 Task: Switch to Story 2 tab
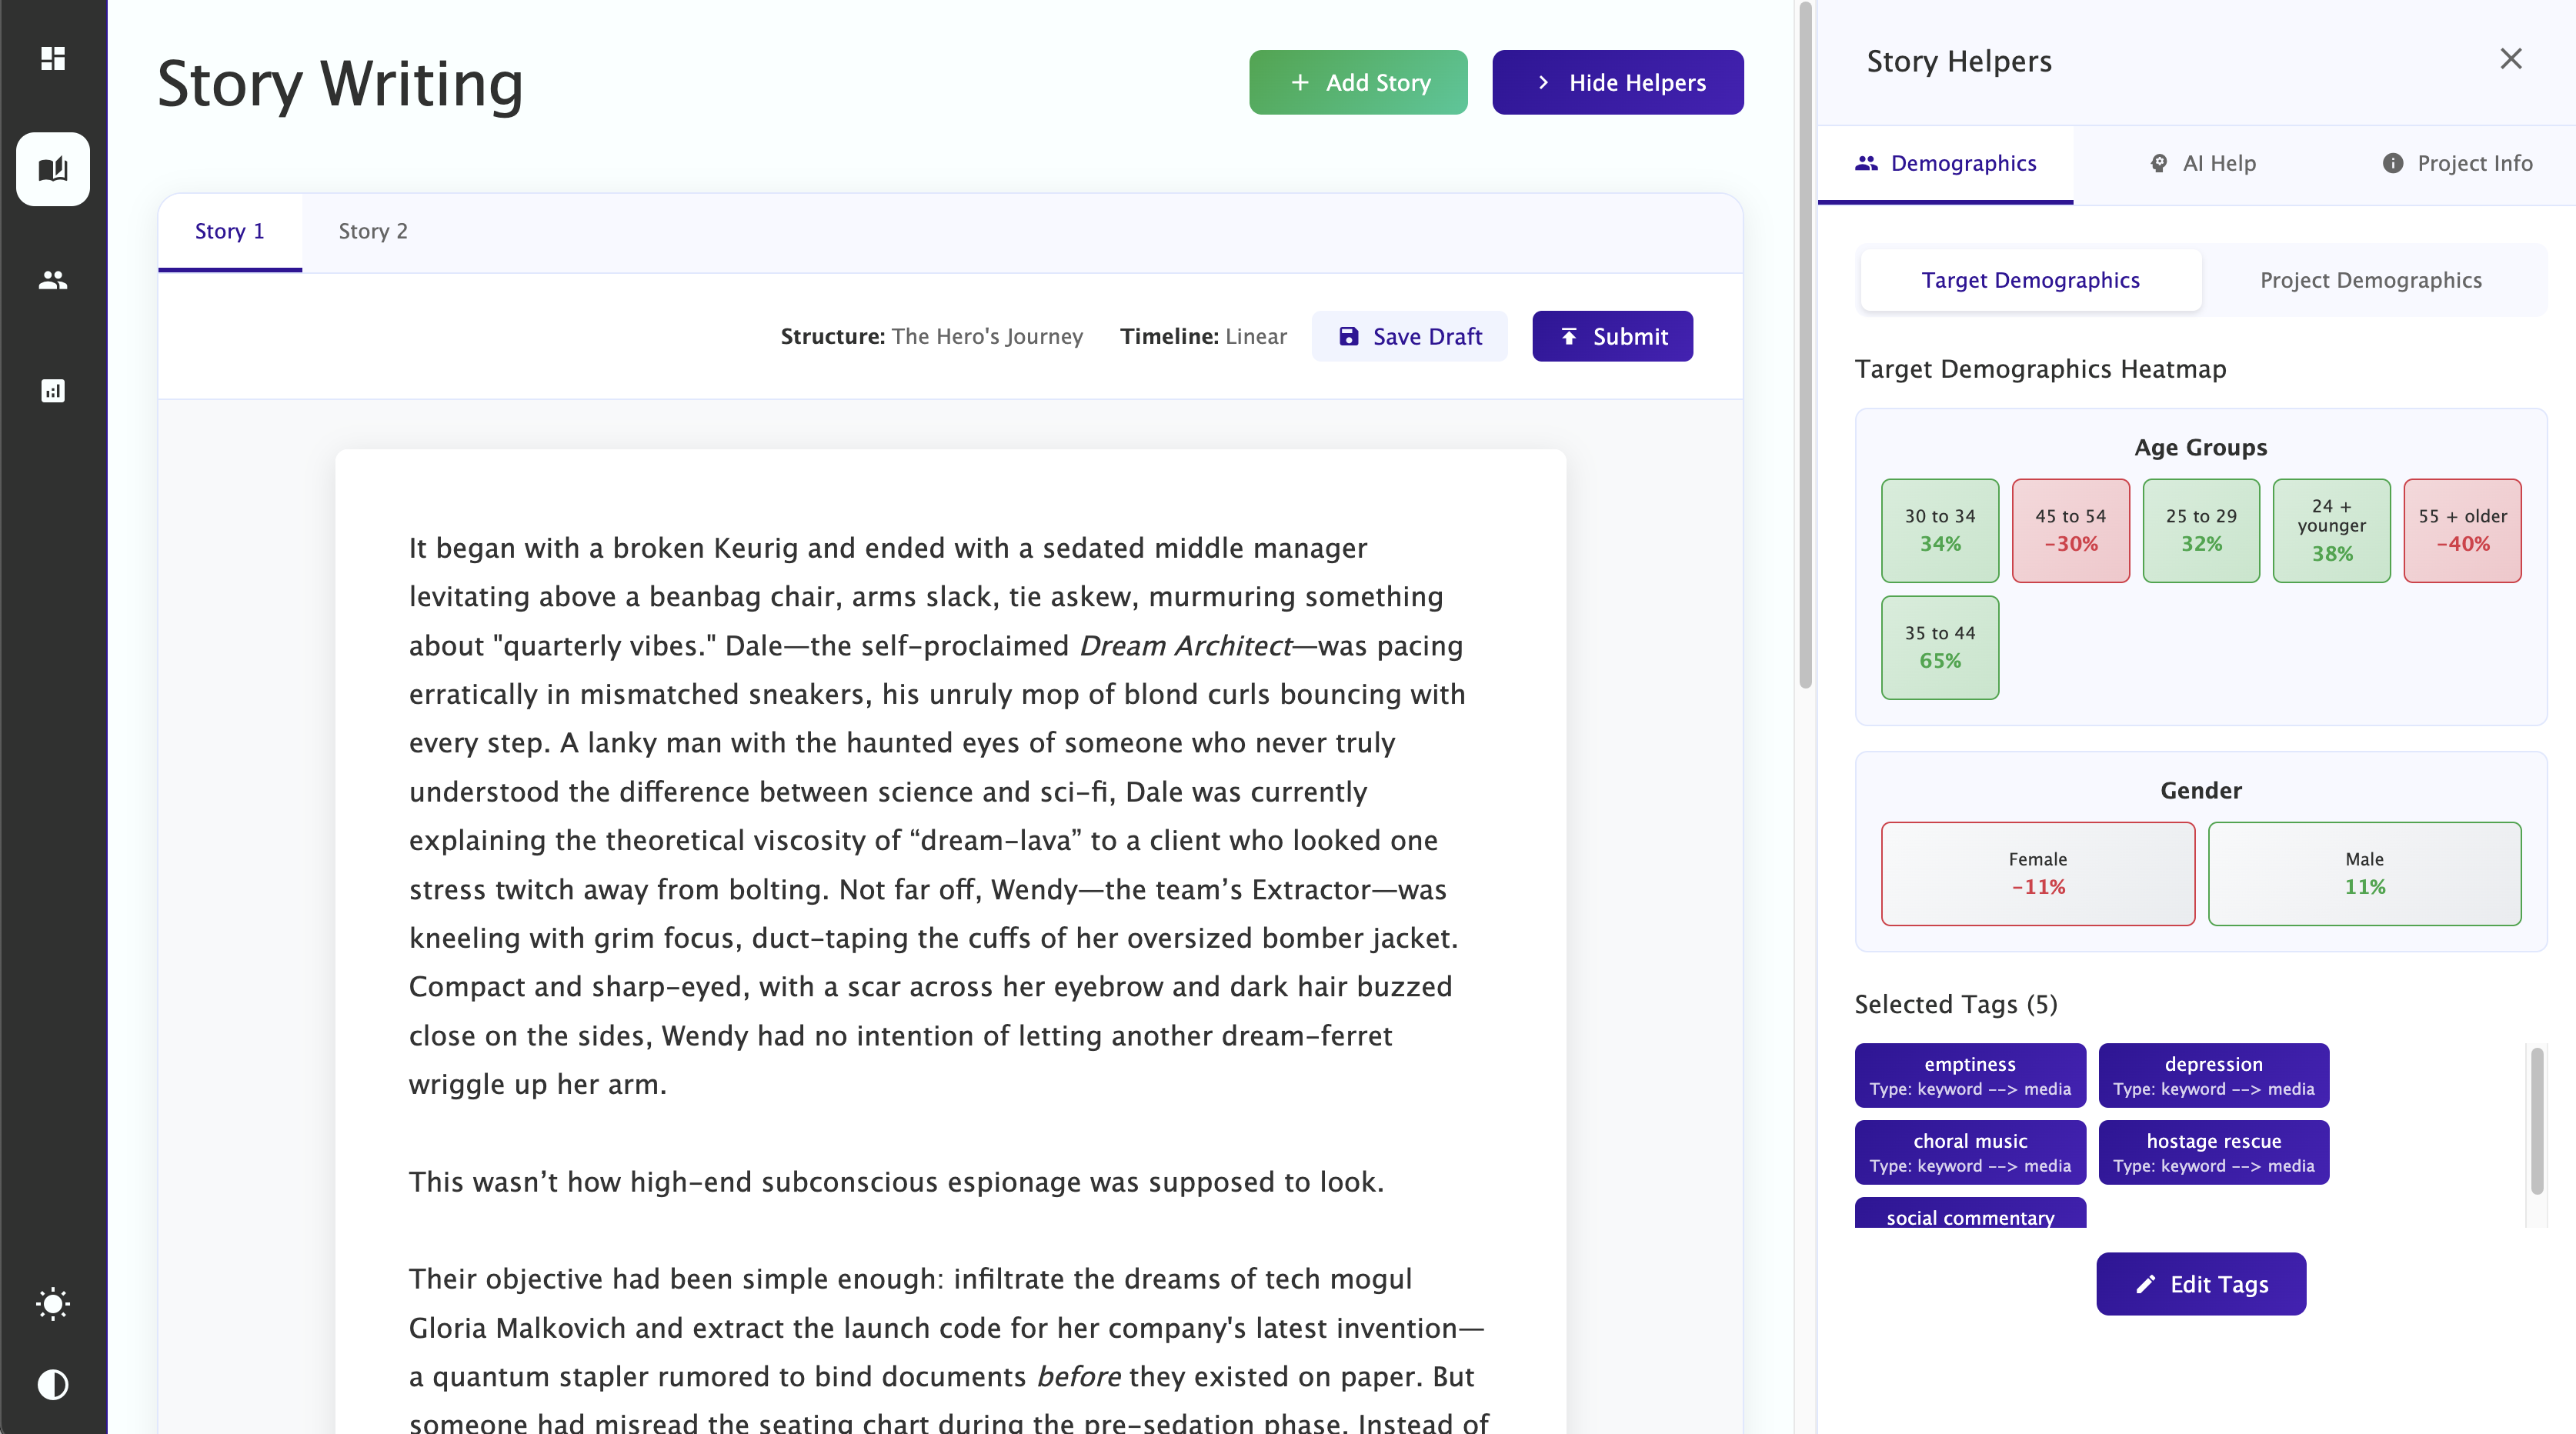pos(373,231)
